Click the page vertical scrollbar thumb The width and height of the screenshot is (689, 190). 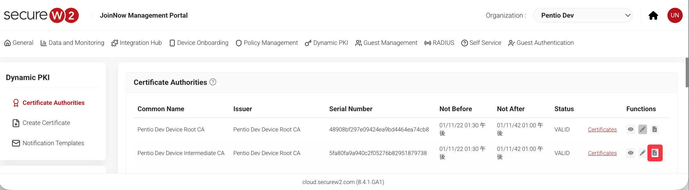point(687,73)
